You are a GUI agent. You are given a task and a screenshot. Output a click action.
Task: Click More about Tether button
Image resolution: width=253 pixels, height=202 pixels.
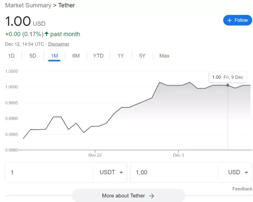pyautogui.click(x=128, y=196)
